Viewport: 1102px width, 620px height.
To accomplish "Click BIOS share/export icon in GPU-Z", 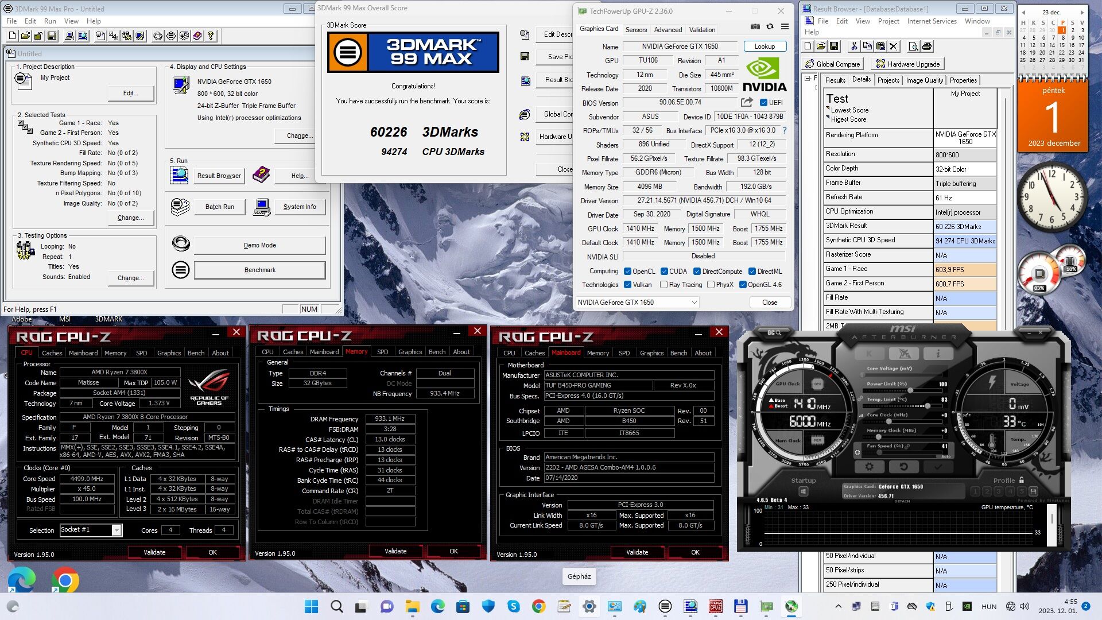I will pos(747,102).
